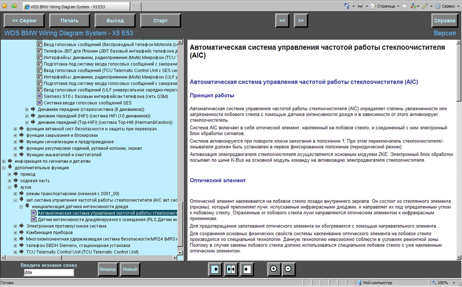Open the 'Страница' browser menu
This screenshot has height=287, width=462.
point(386,6)
